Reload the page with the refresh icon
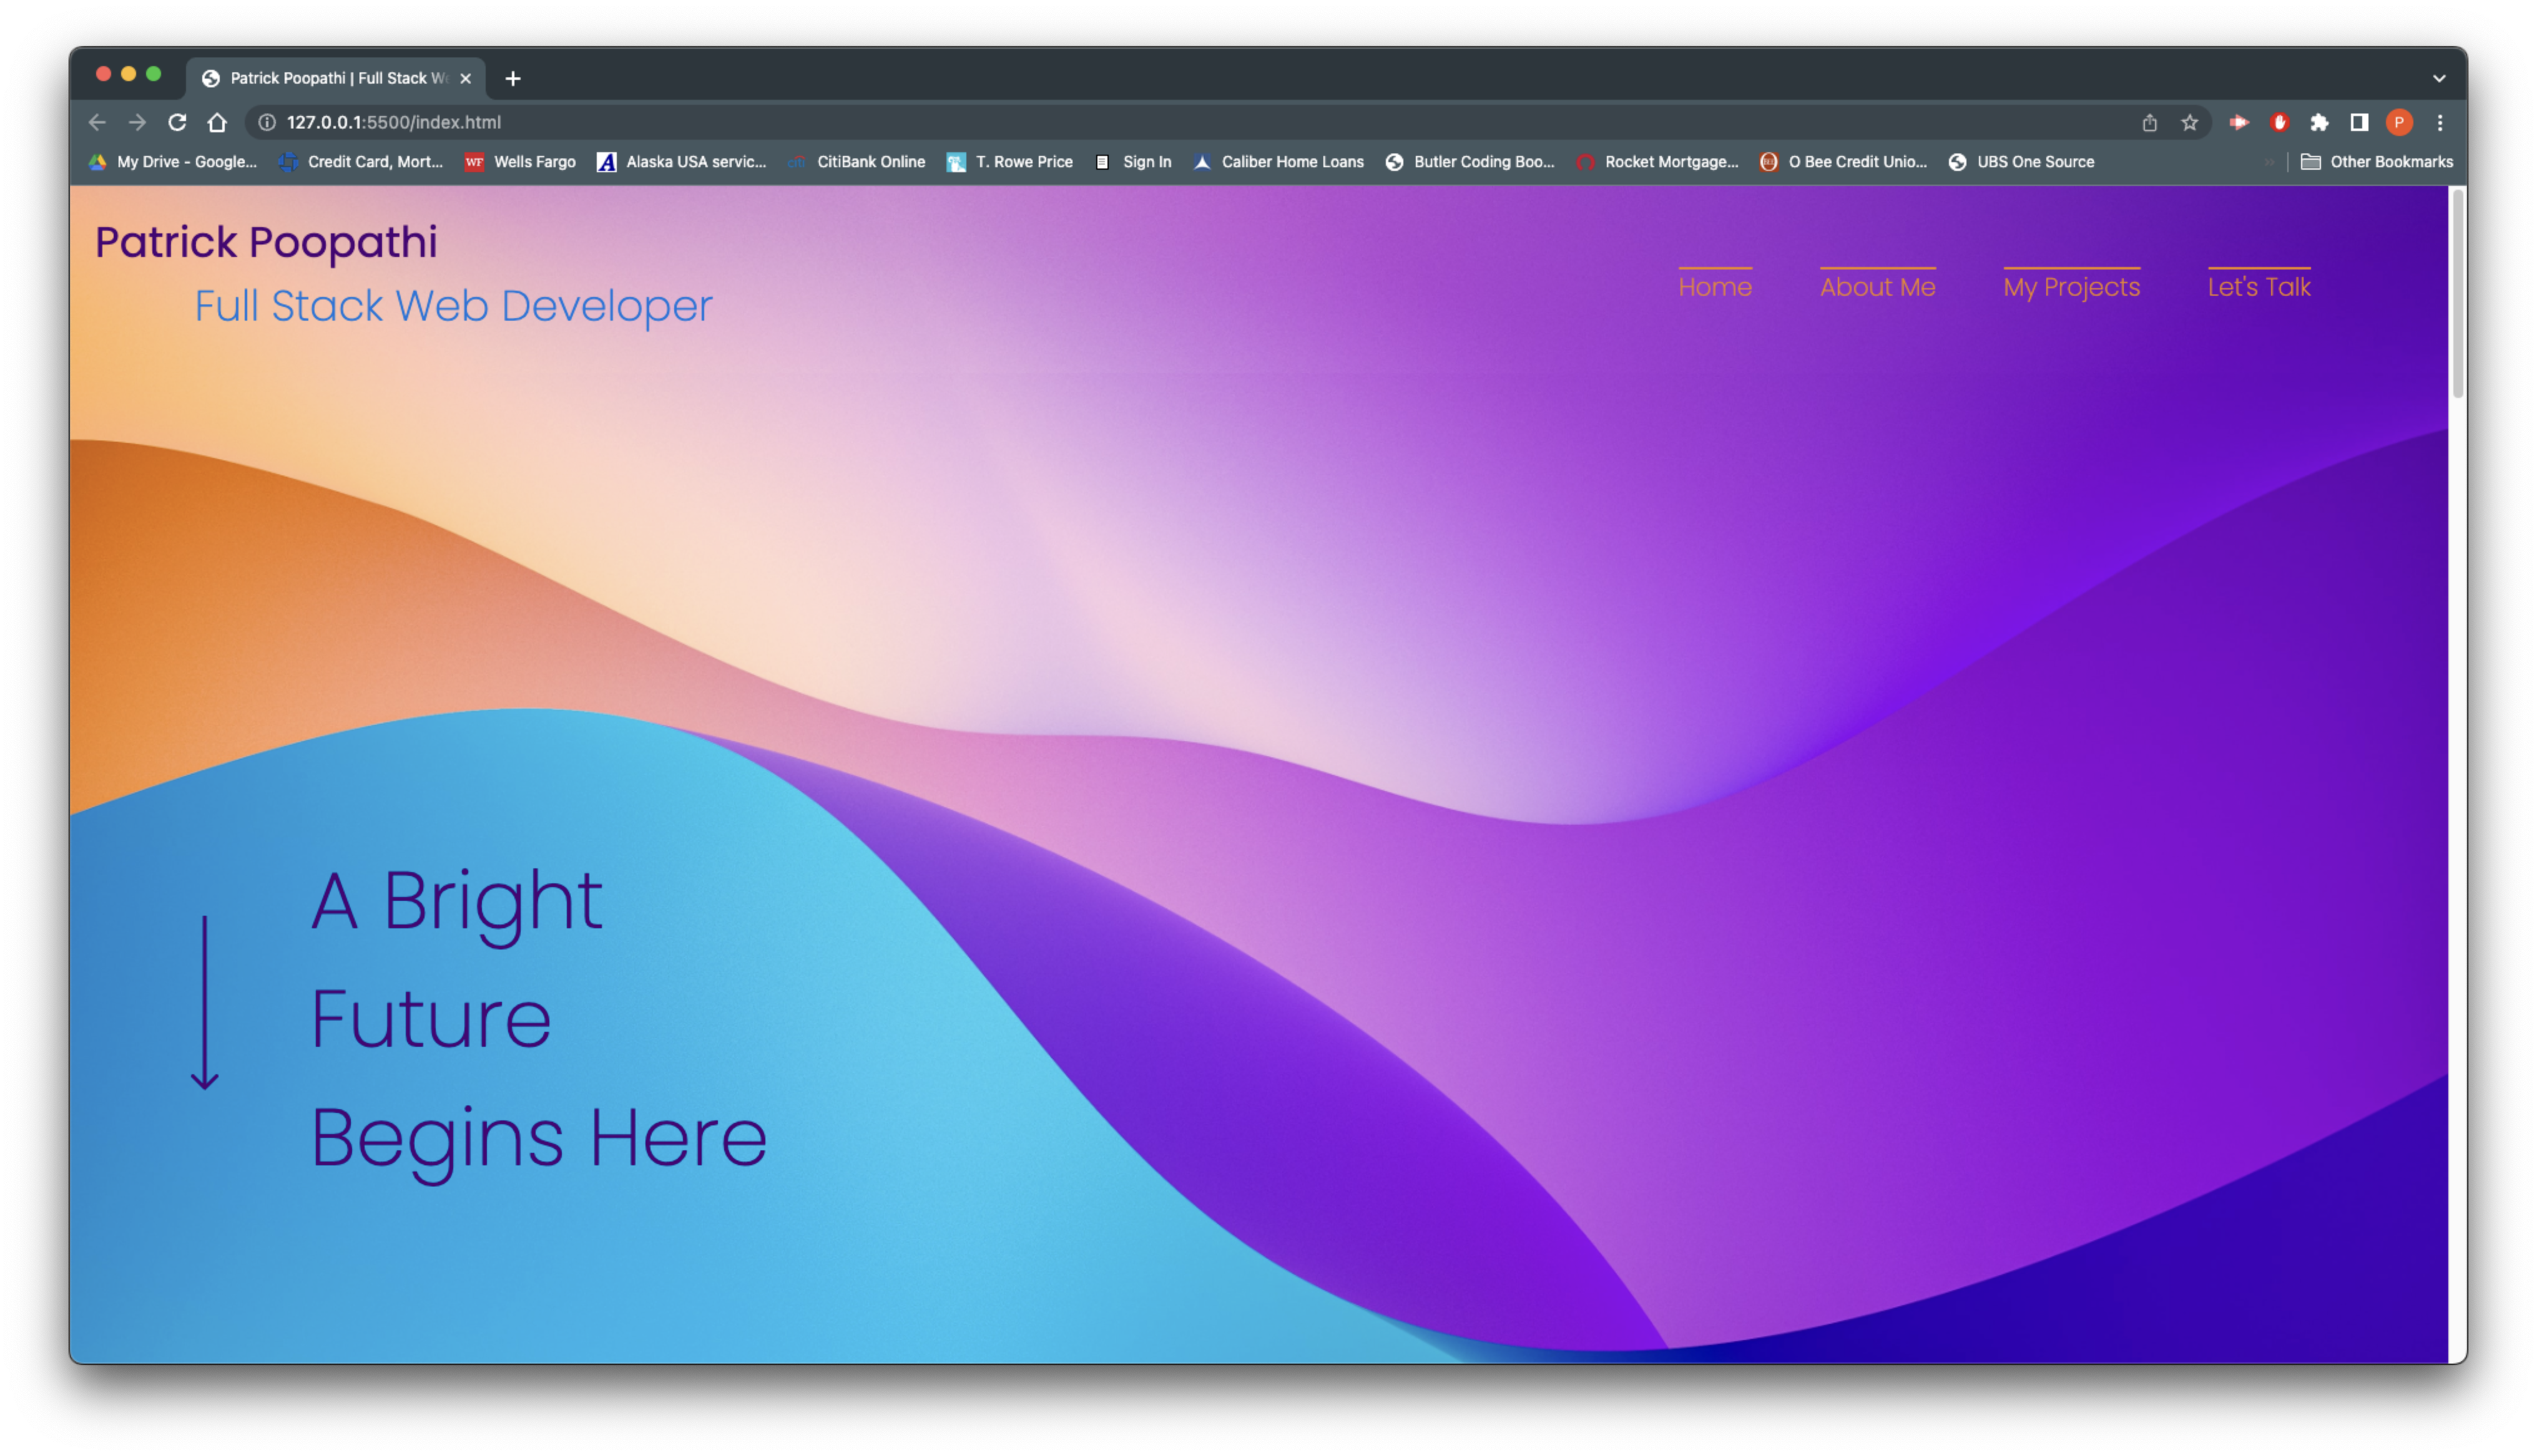The height and width of the screenshot is (1456, 2537). 177,122
